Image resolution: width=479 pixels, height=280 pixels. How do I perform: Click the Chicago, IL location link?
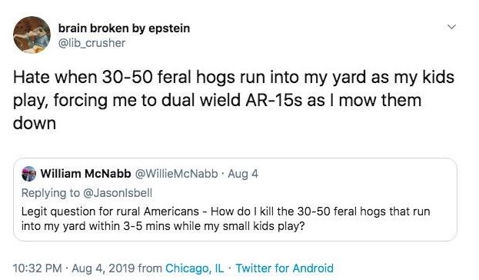(x=195, y=268)
